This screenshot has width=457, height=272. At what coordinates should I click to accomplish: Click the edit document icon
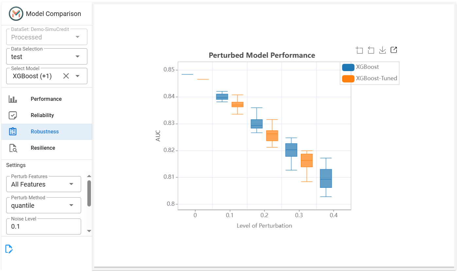(9, 249)
